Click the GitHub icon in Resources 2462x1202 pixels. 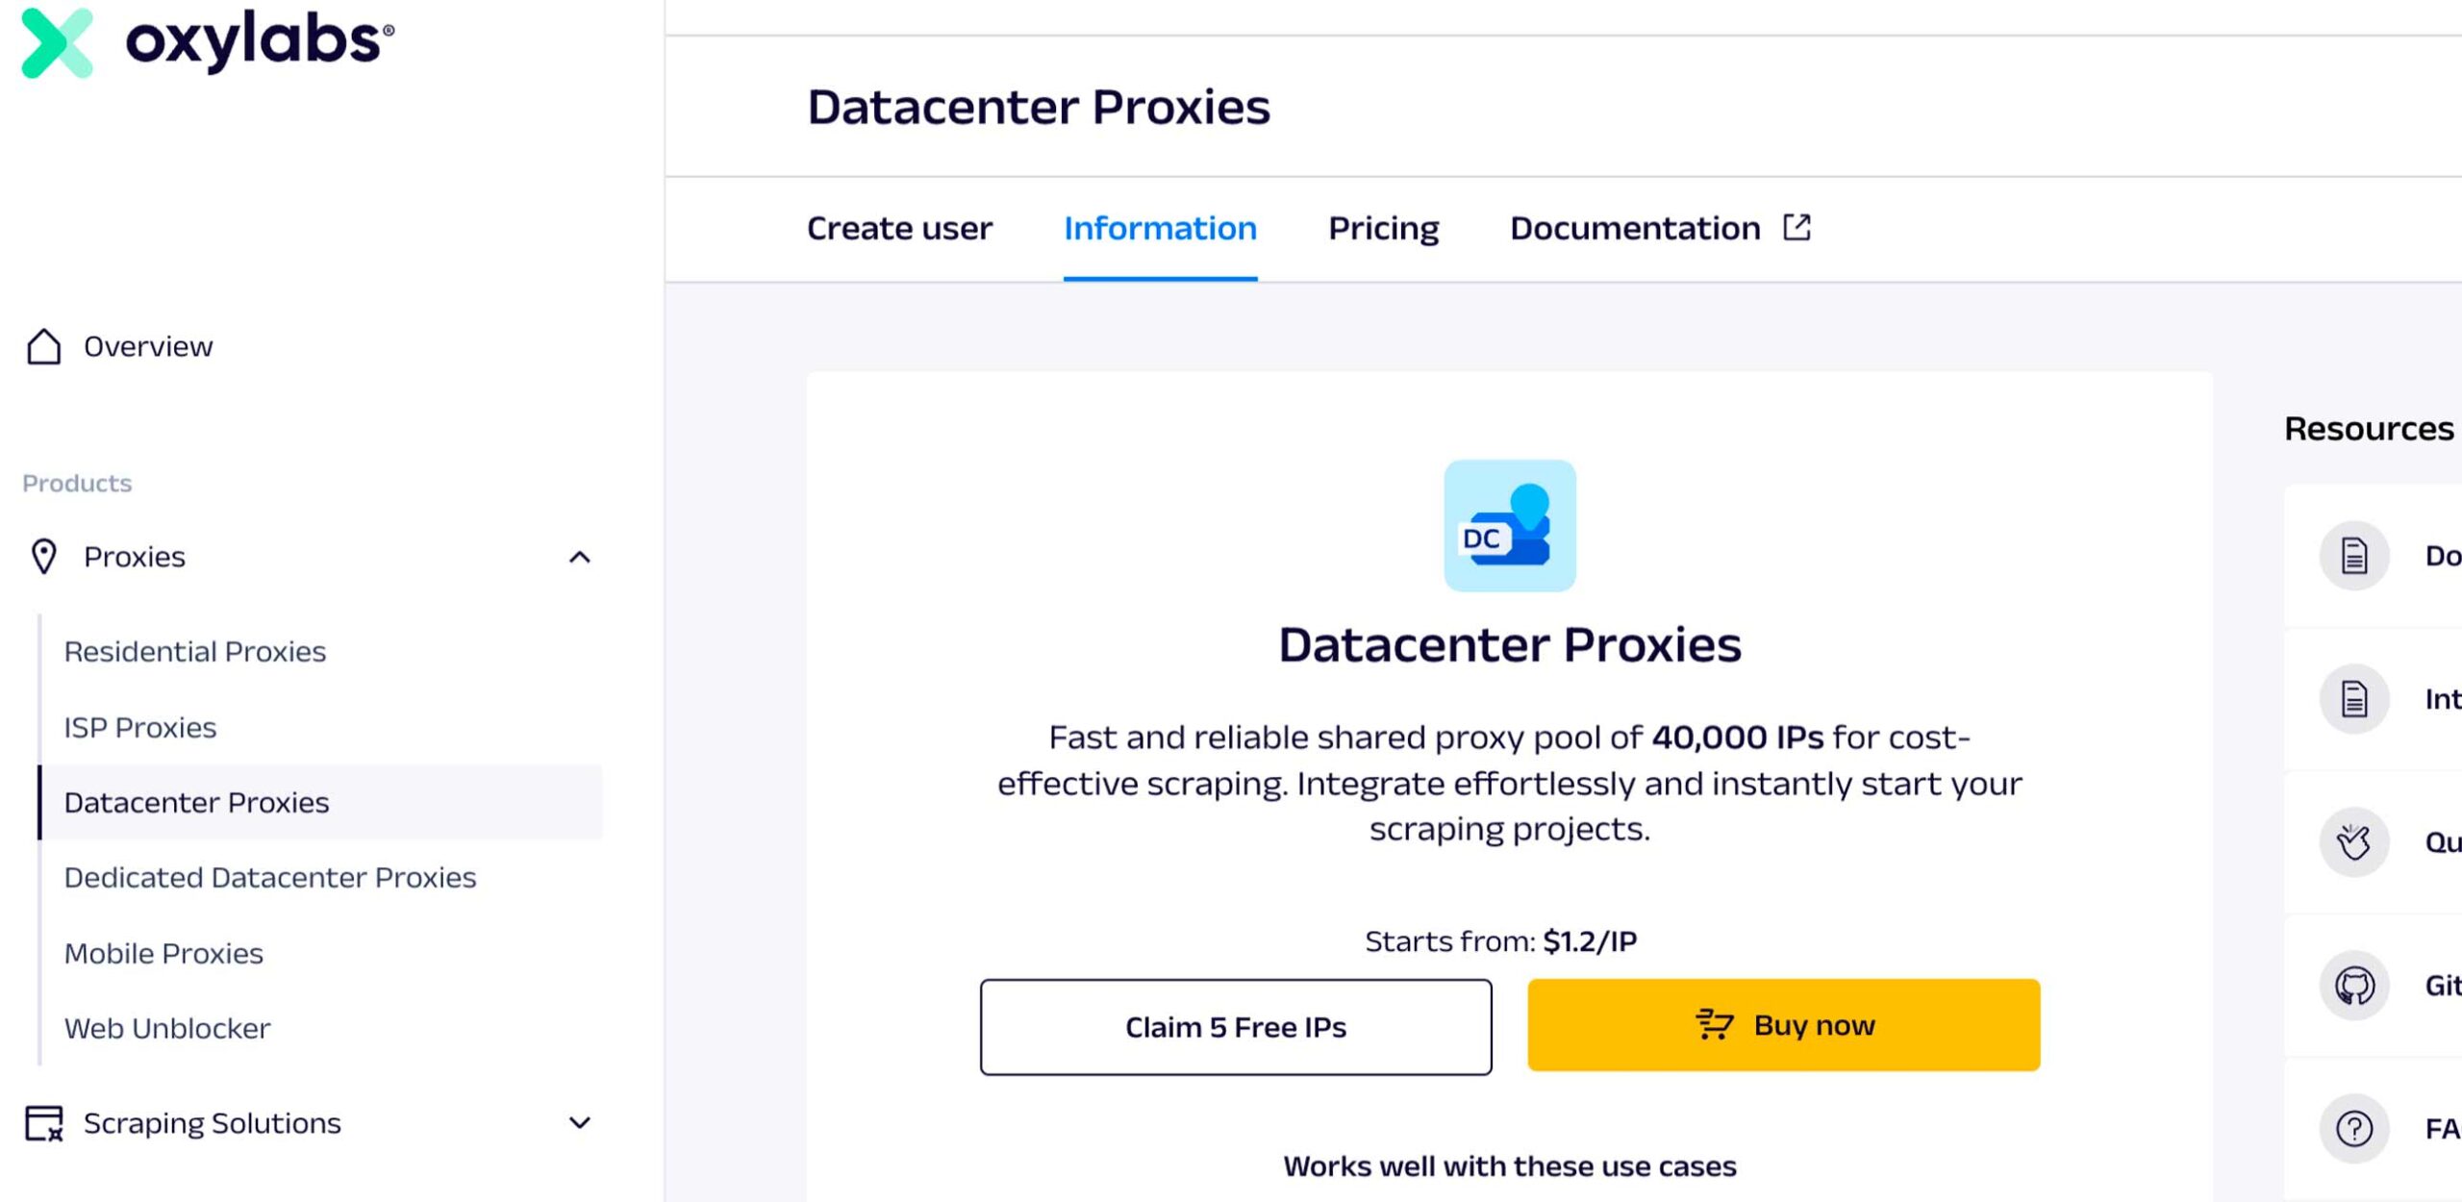(x=2354, y=986)
